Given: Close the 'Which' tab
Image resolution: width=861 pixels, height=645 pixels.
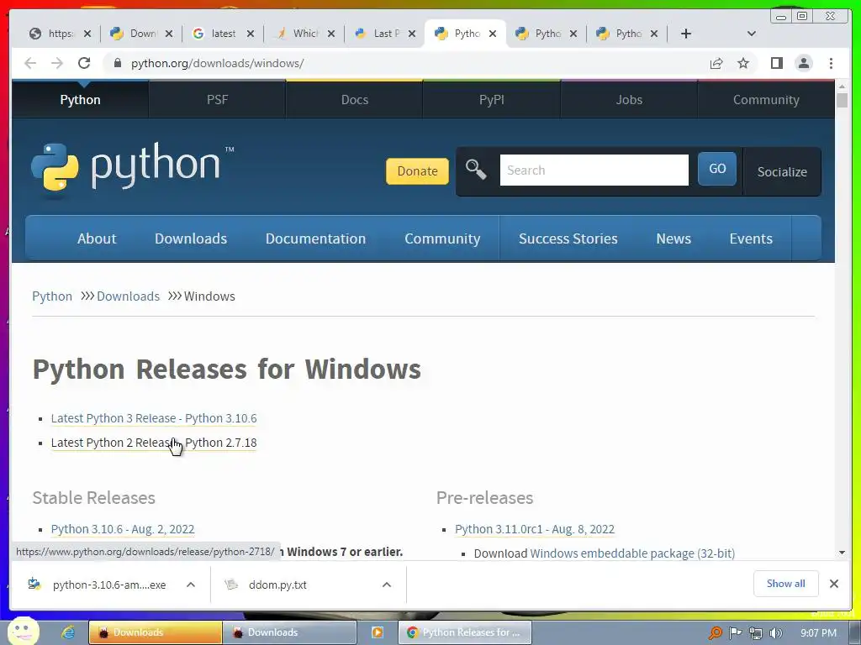Looking at the screenshot, I should (331, 34).
